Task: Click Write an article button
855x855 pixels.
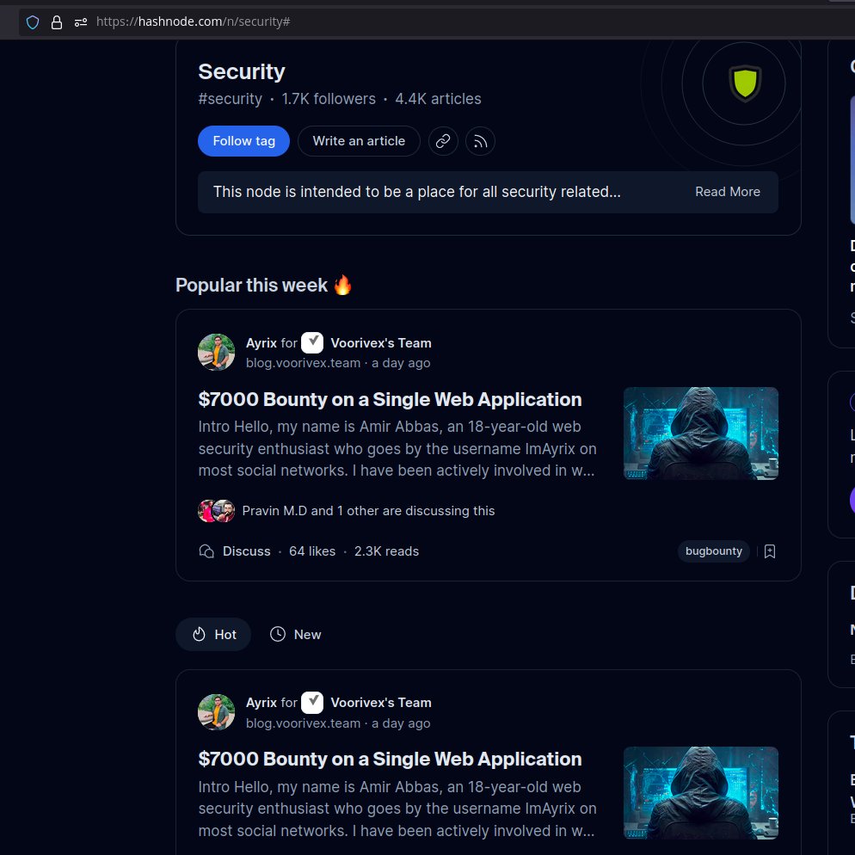Action: (359, 141)
